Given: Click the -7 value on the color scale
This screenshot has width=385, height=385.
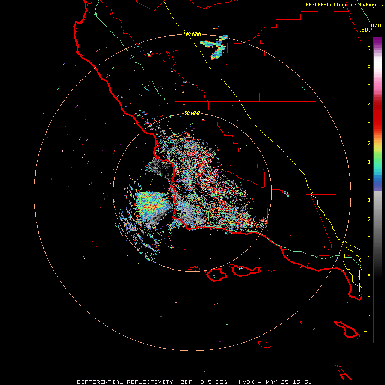Looking at the screenshot, I should [367, 314].
